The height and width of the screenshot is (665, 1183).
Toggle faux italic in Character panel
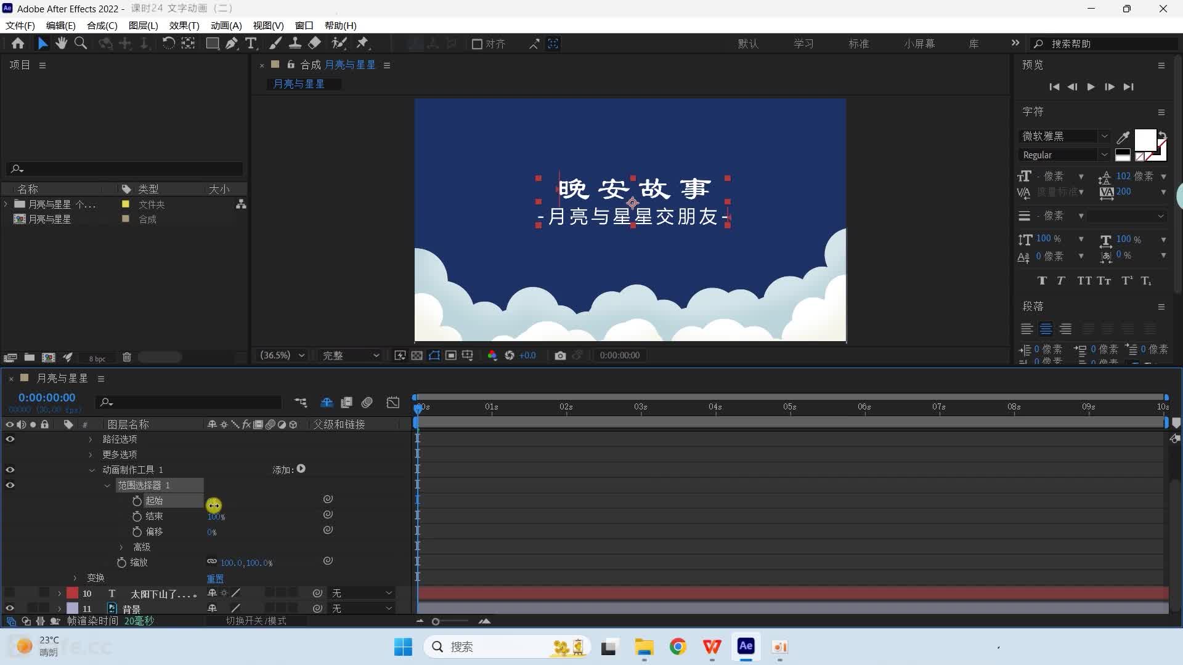(1060, 281)
